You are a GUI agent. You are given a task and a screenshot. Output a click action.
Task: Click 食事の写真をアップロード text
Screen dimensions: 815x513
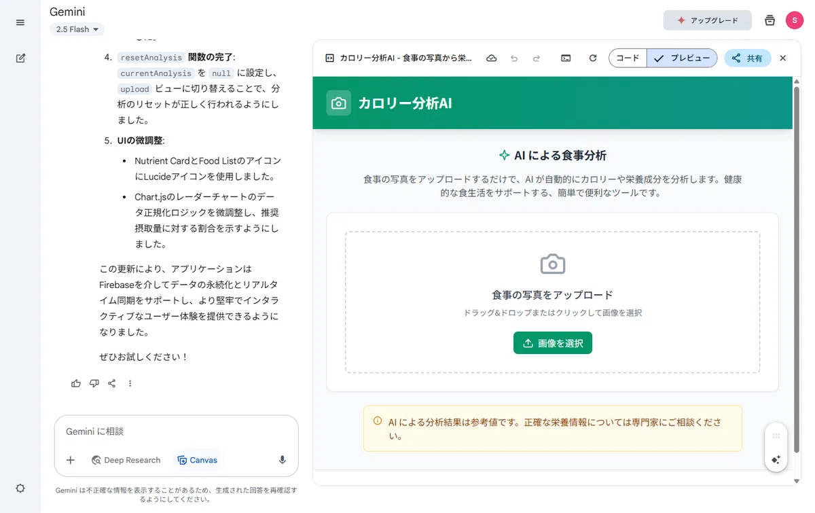pos(553,295)
